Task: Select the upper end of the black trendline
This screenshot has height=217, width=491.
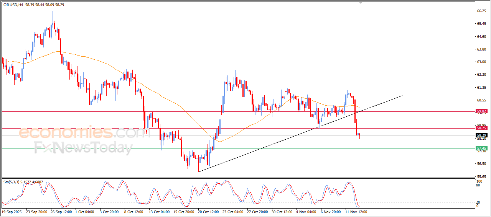Action: click(402, 95)
